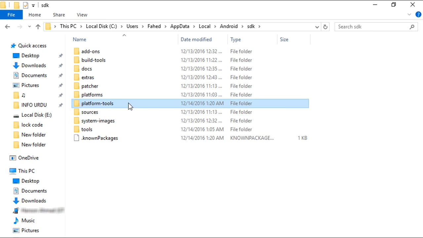Click the Properties quick access icon
This screenshot has height=238, width=423.
[25, 5]
